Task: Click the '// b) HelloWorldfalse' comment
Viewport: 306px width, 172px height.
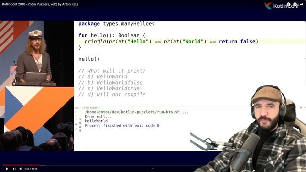Action: [110, 83]
